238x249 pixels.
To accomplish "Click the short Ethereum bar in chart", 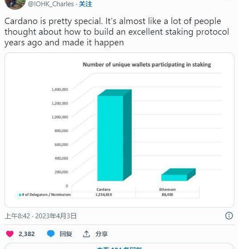I will (178, 175).
